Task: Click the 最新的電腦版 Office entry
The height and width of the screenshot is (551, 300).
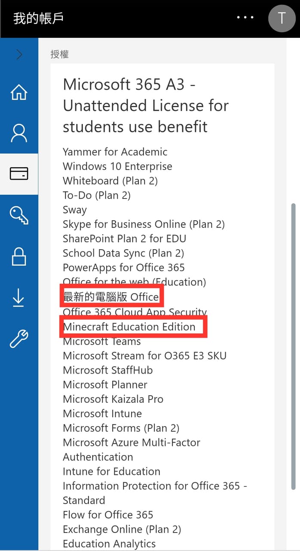Action: click(111, 297)
